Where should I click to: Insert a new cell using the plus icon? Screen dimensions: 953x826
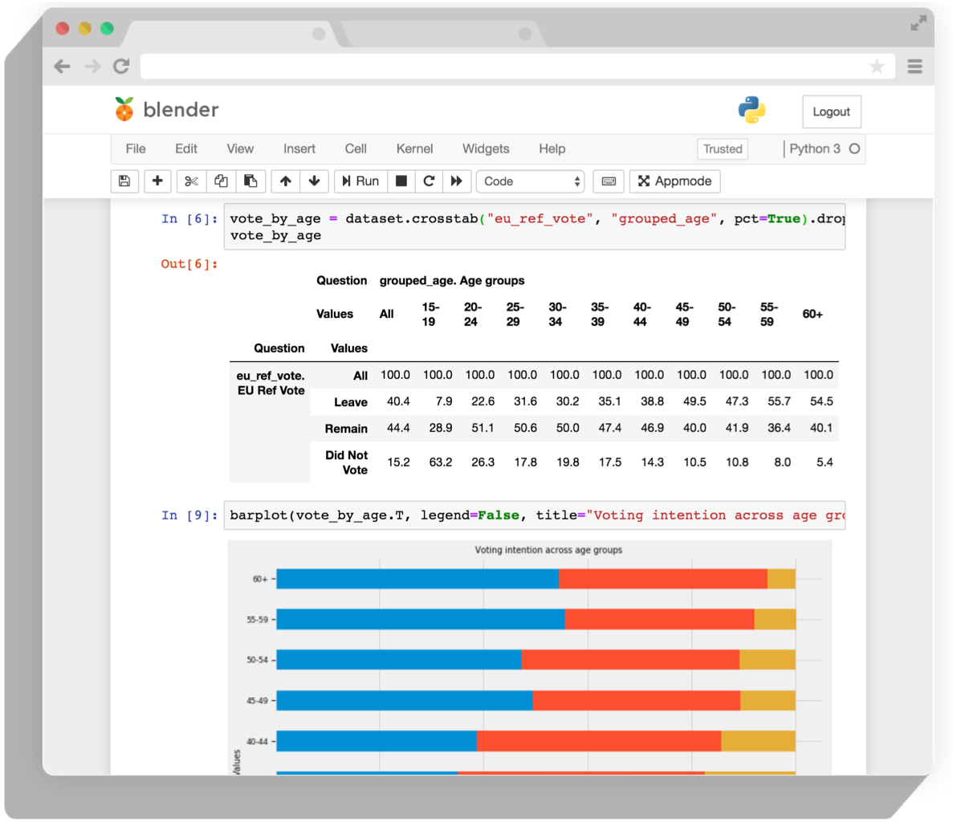157,181
